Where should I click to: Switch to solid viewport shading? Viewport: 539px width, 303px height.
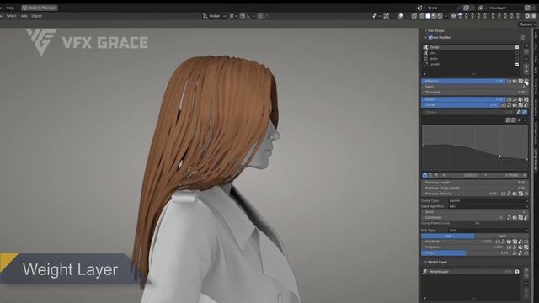tap(428, 16)
